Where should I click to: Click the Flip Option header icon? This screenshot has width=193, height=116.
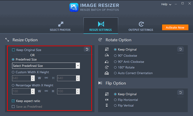100,83
